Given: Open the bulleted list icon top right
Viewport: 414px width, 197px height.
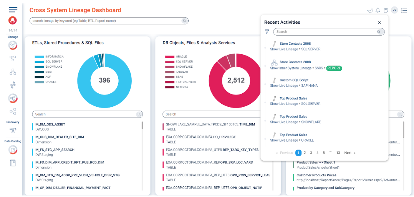Looking at the screenshot, I should [404, 10].
